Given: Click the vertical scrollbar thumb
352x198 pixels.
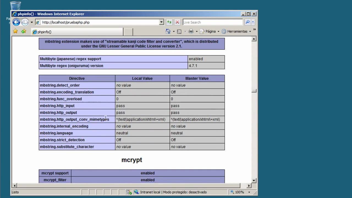Looking at the screenshot, I should click(254, 91).
